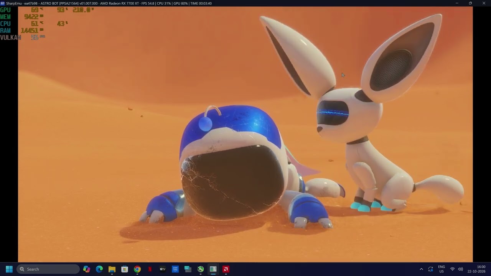Click the MEM overlay stat line

pos(22,16)
